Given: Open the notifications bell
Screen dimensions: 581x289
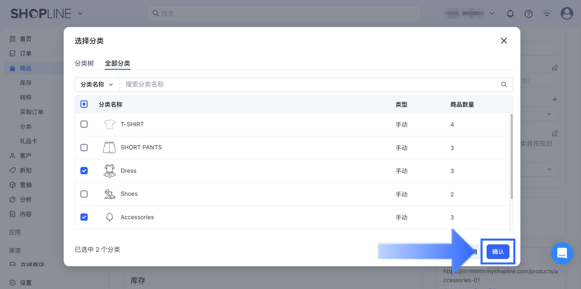Looking at the screenshot, I should [x=510, y=14].
